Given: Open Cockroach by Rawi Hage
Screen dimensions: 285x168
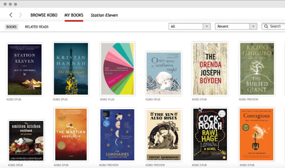Looking at the screenshot, I should point(210,134).
